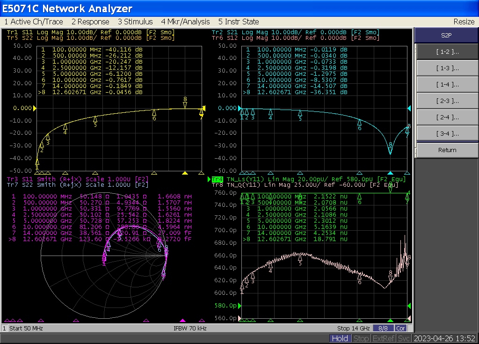Click the Tr2 marker 8 readout -36.351 dB
The height and width of the screenshot is (344, 479).
(329, 92)
